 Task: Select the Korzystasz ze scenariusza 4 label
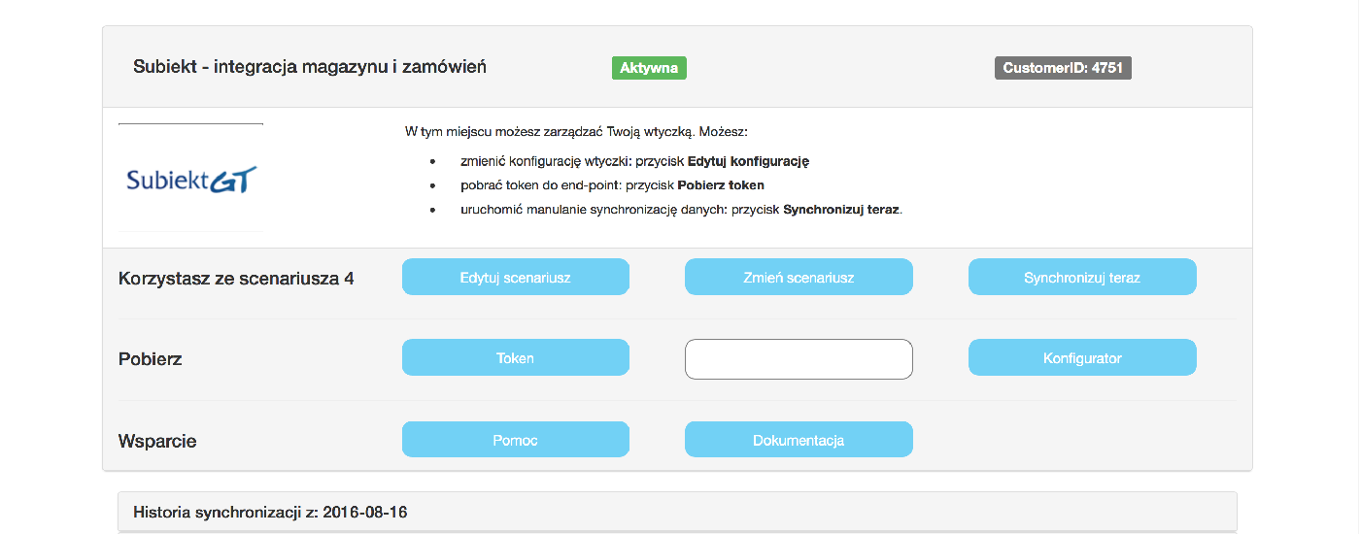(236, 279)
